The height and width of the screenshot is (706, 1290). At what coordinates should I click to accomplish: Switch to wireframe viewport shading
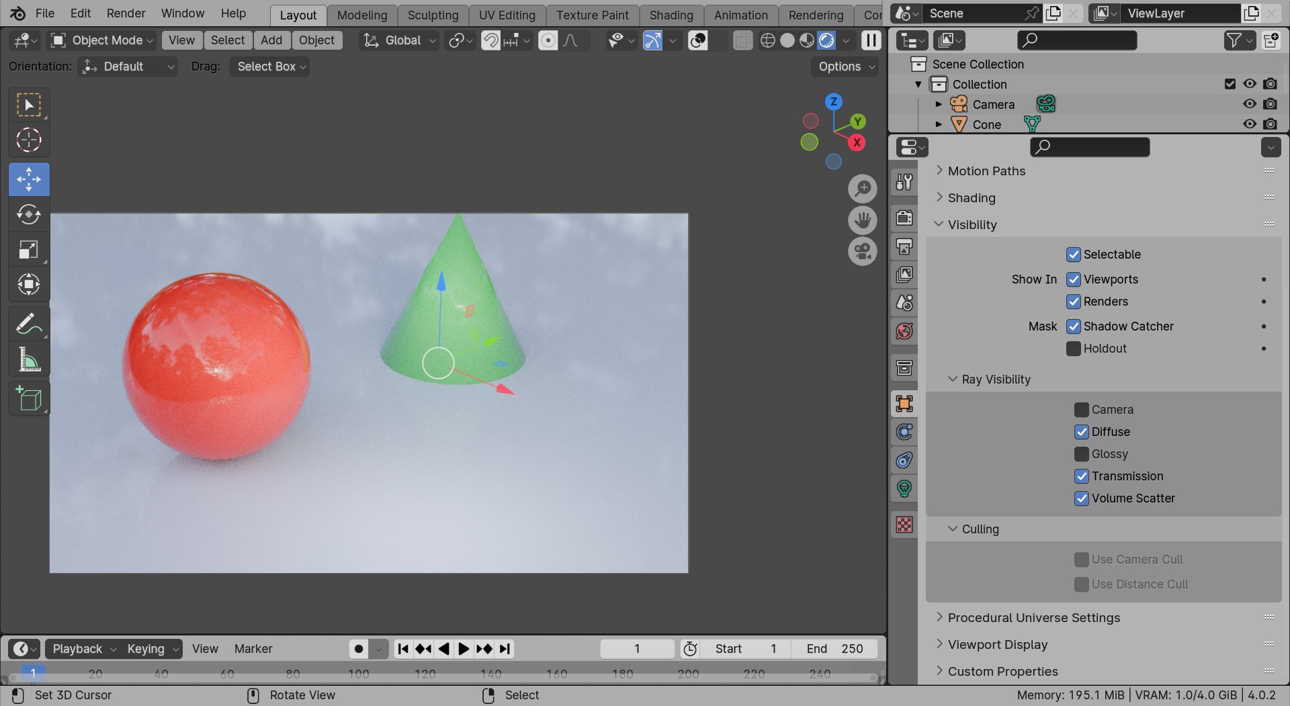coord(767,41)
